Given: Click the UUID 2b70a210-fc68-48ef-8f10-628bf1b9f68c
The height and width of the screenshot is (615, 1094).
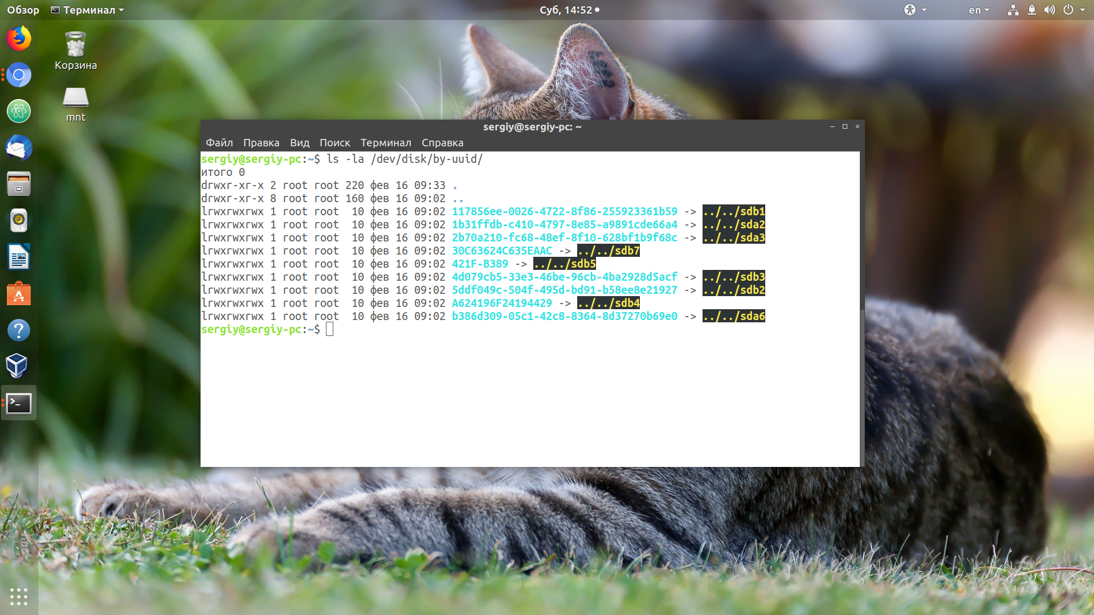Looking at the screenshot, I should pyautogui.click(x=565, y=237).
